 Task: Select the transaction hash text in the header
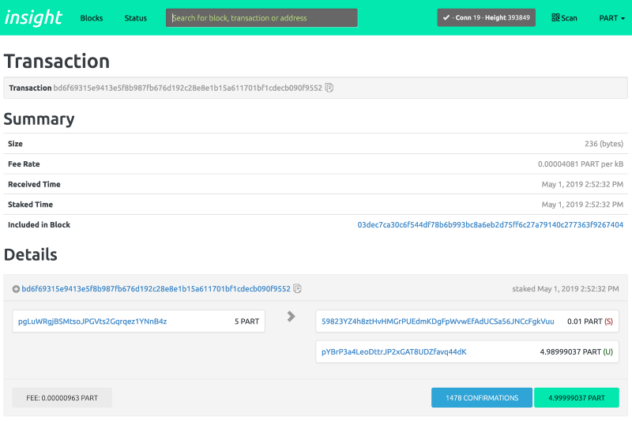(x=188, y=88)
